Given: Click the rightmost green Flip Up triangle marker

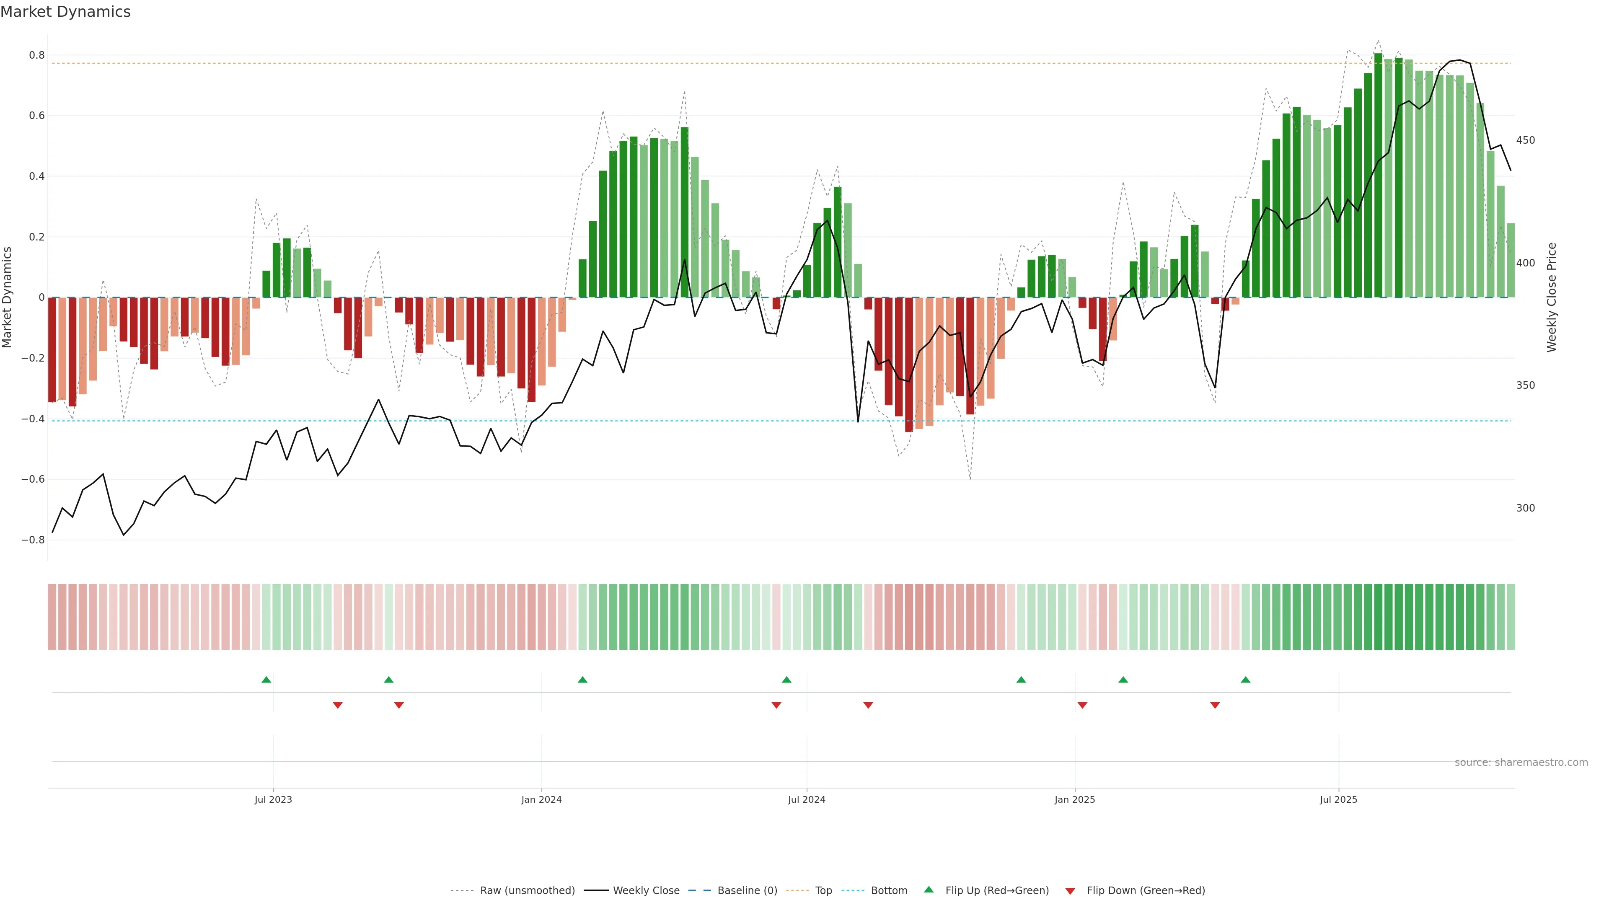Looking at the screenshot, I should point(1245,680).
